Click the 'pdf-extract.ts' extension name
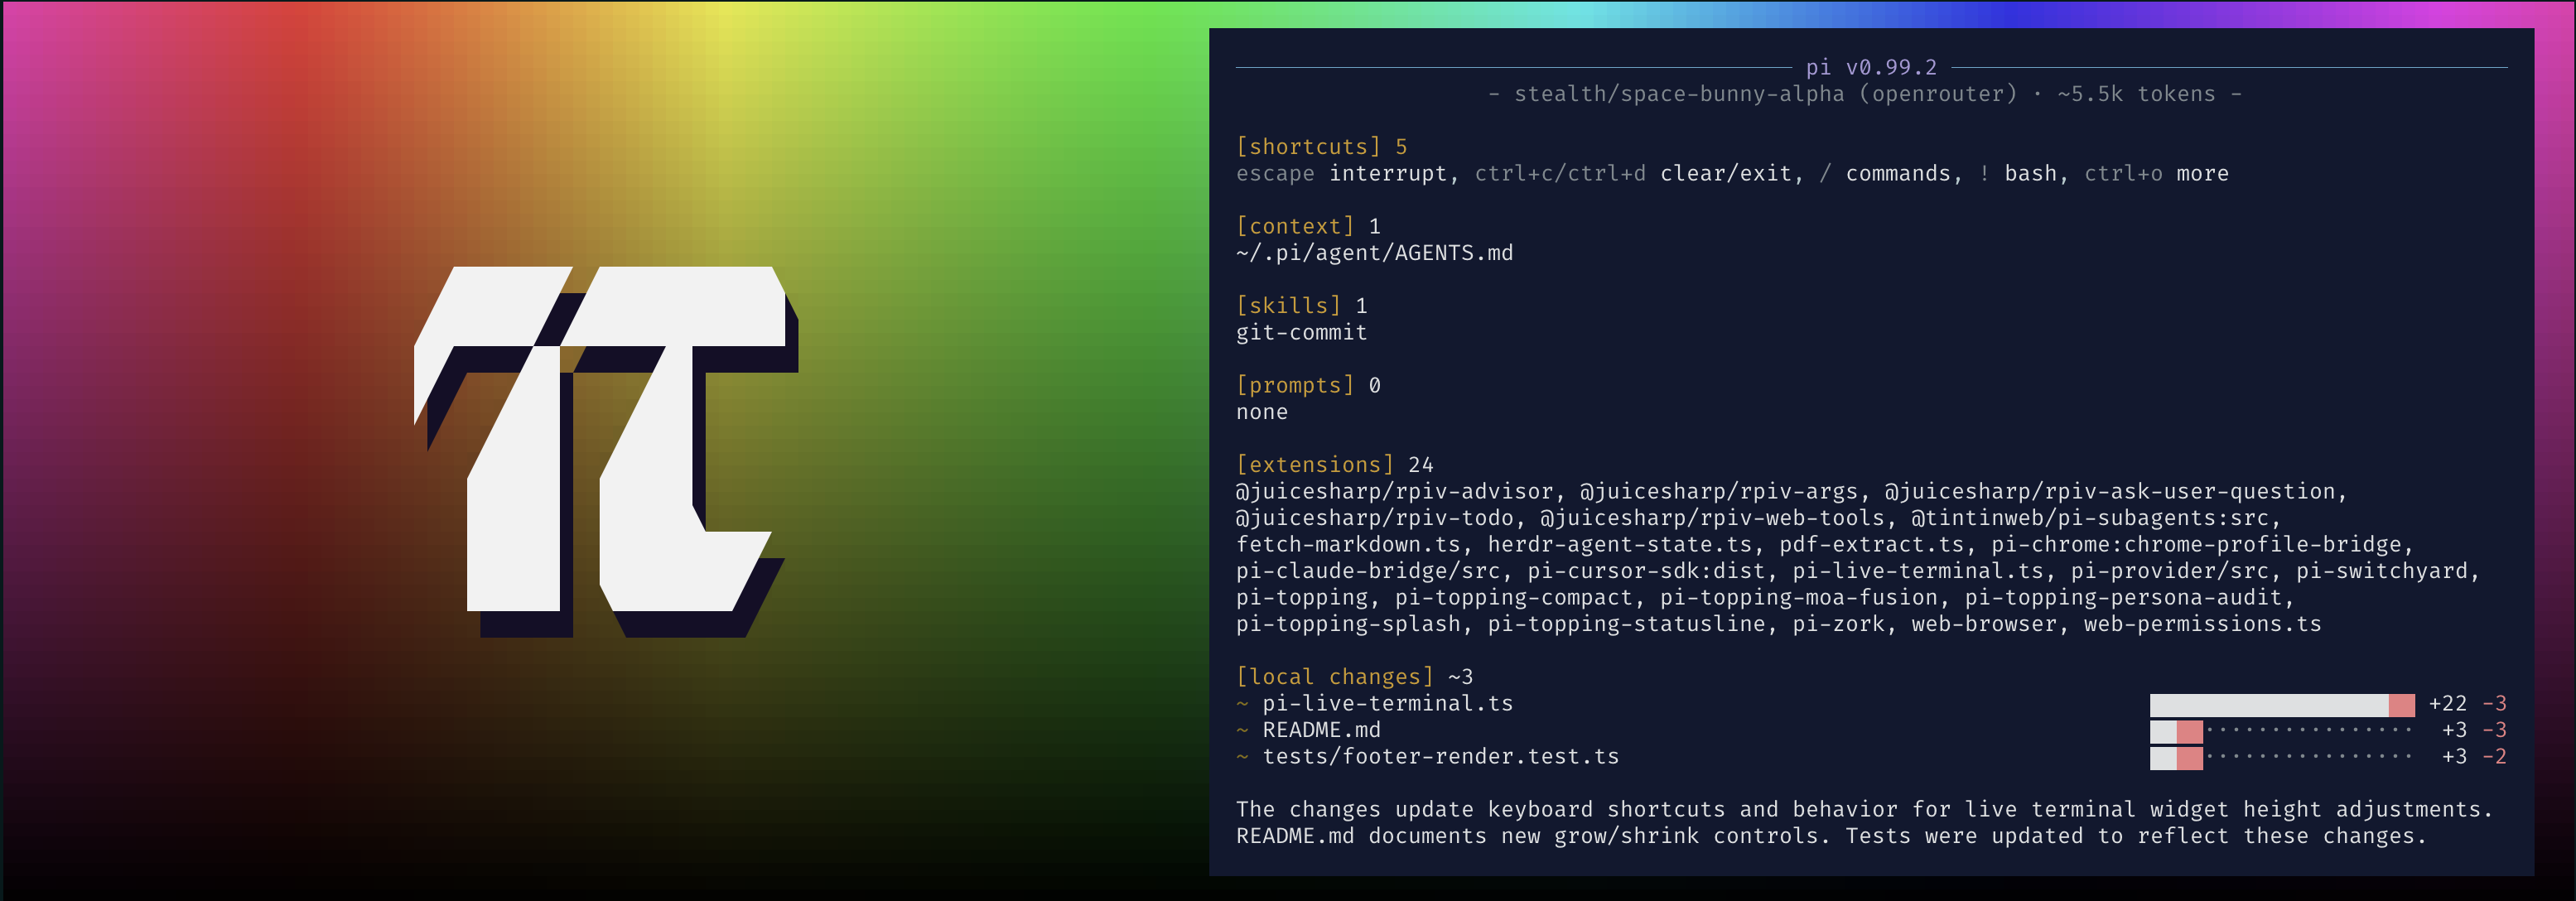Screen dimensions: 2576x901 click(1871, 545)
